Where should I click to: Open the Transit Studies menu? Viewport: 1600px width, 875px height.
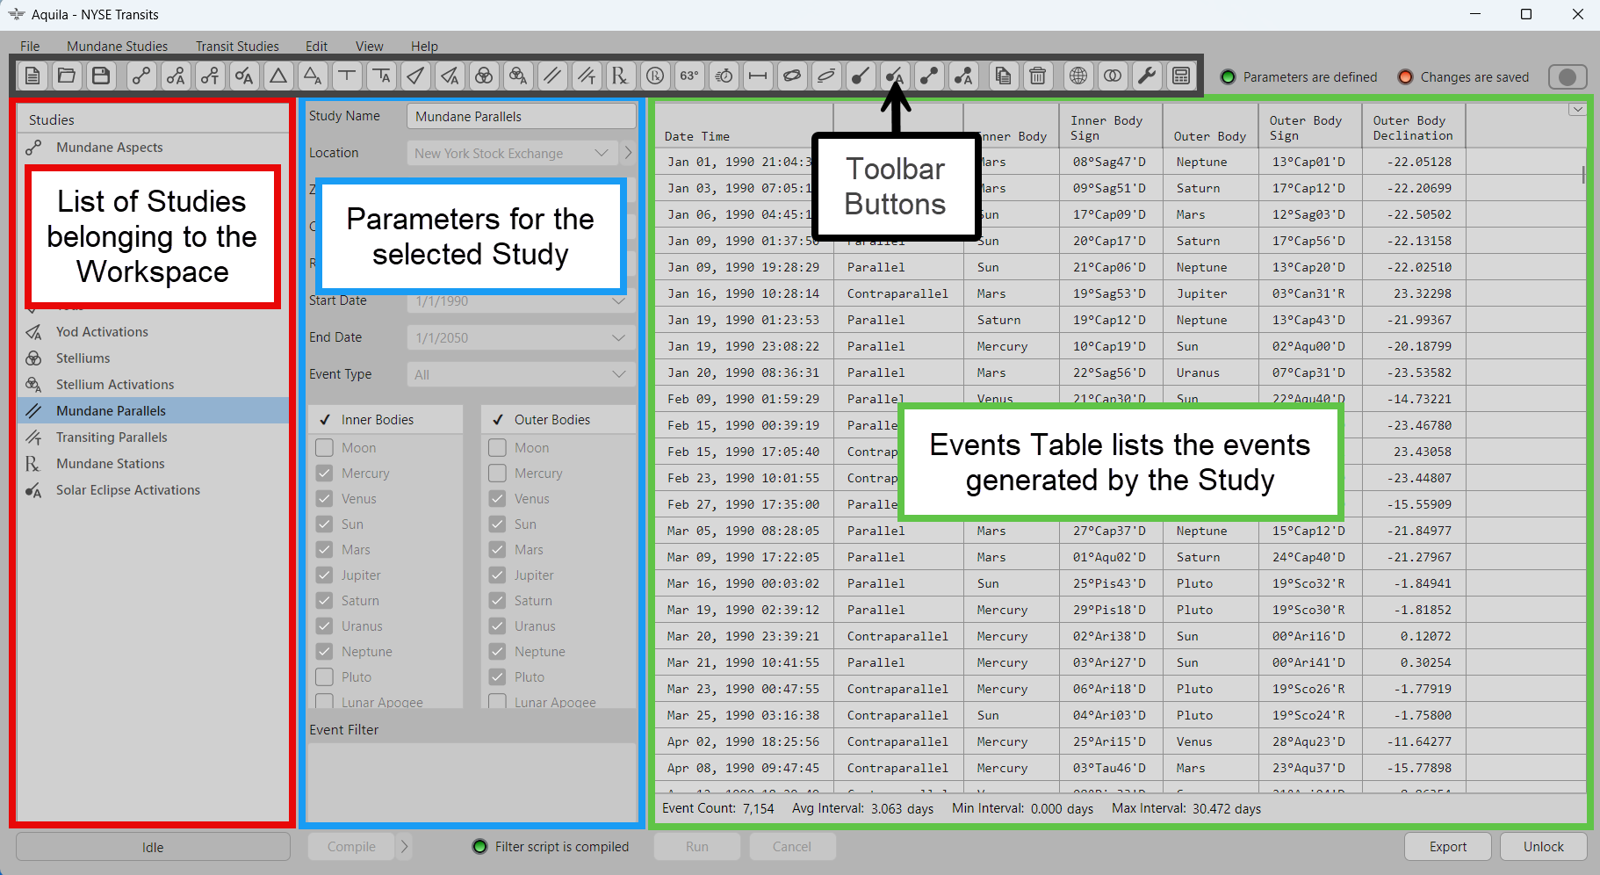237,46
